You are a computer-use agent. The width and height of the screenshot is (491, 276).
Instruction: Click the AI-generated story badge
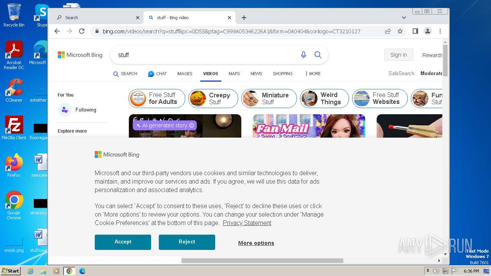pos(165,125)
